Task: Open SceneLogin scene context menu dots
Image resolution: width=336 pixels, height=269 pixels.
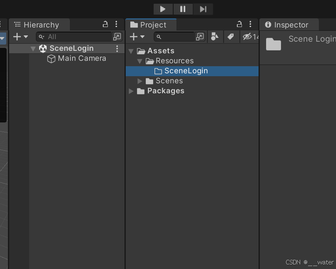Action: 117,49
